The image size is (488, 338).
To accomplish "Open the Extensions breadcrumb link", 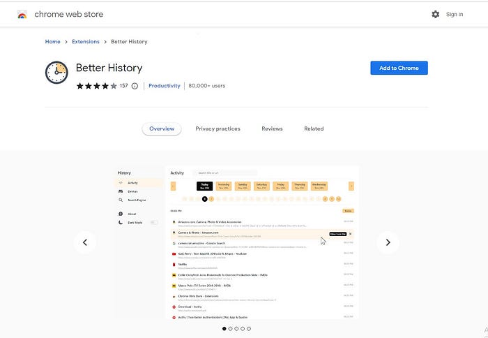I will point(86,41).
